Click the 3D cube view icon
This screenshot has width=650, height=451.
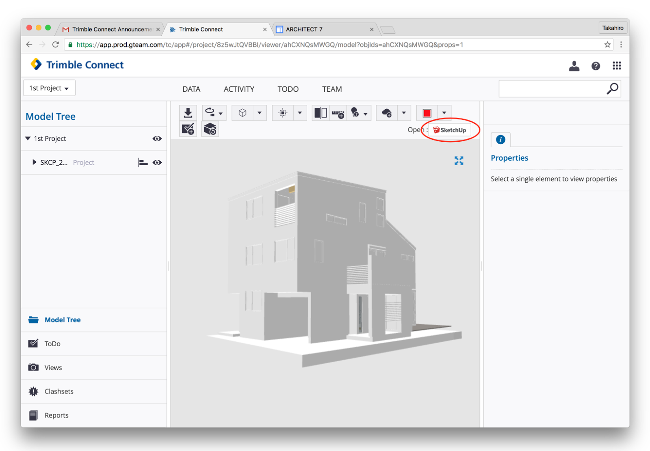click(x=243, y=113)
